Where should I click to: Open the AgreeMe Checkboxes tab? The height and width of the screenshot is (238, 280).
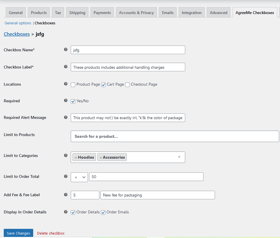(254, 12)
